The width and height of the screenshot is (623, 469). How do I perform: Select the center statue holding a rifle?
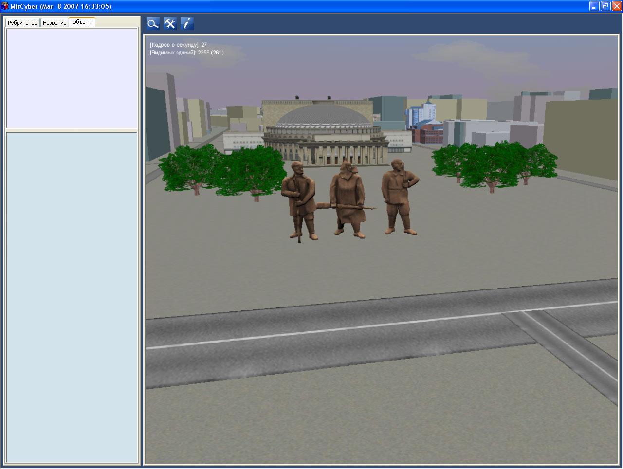[x=348, y=198]
